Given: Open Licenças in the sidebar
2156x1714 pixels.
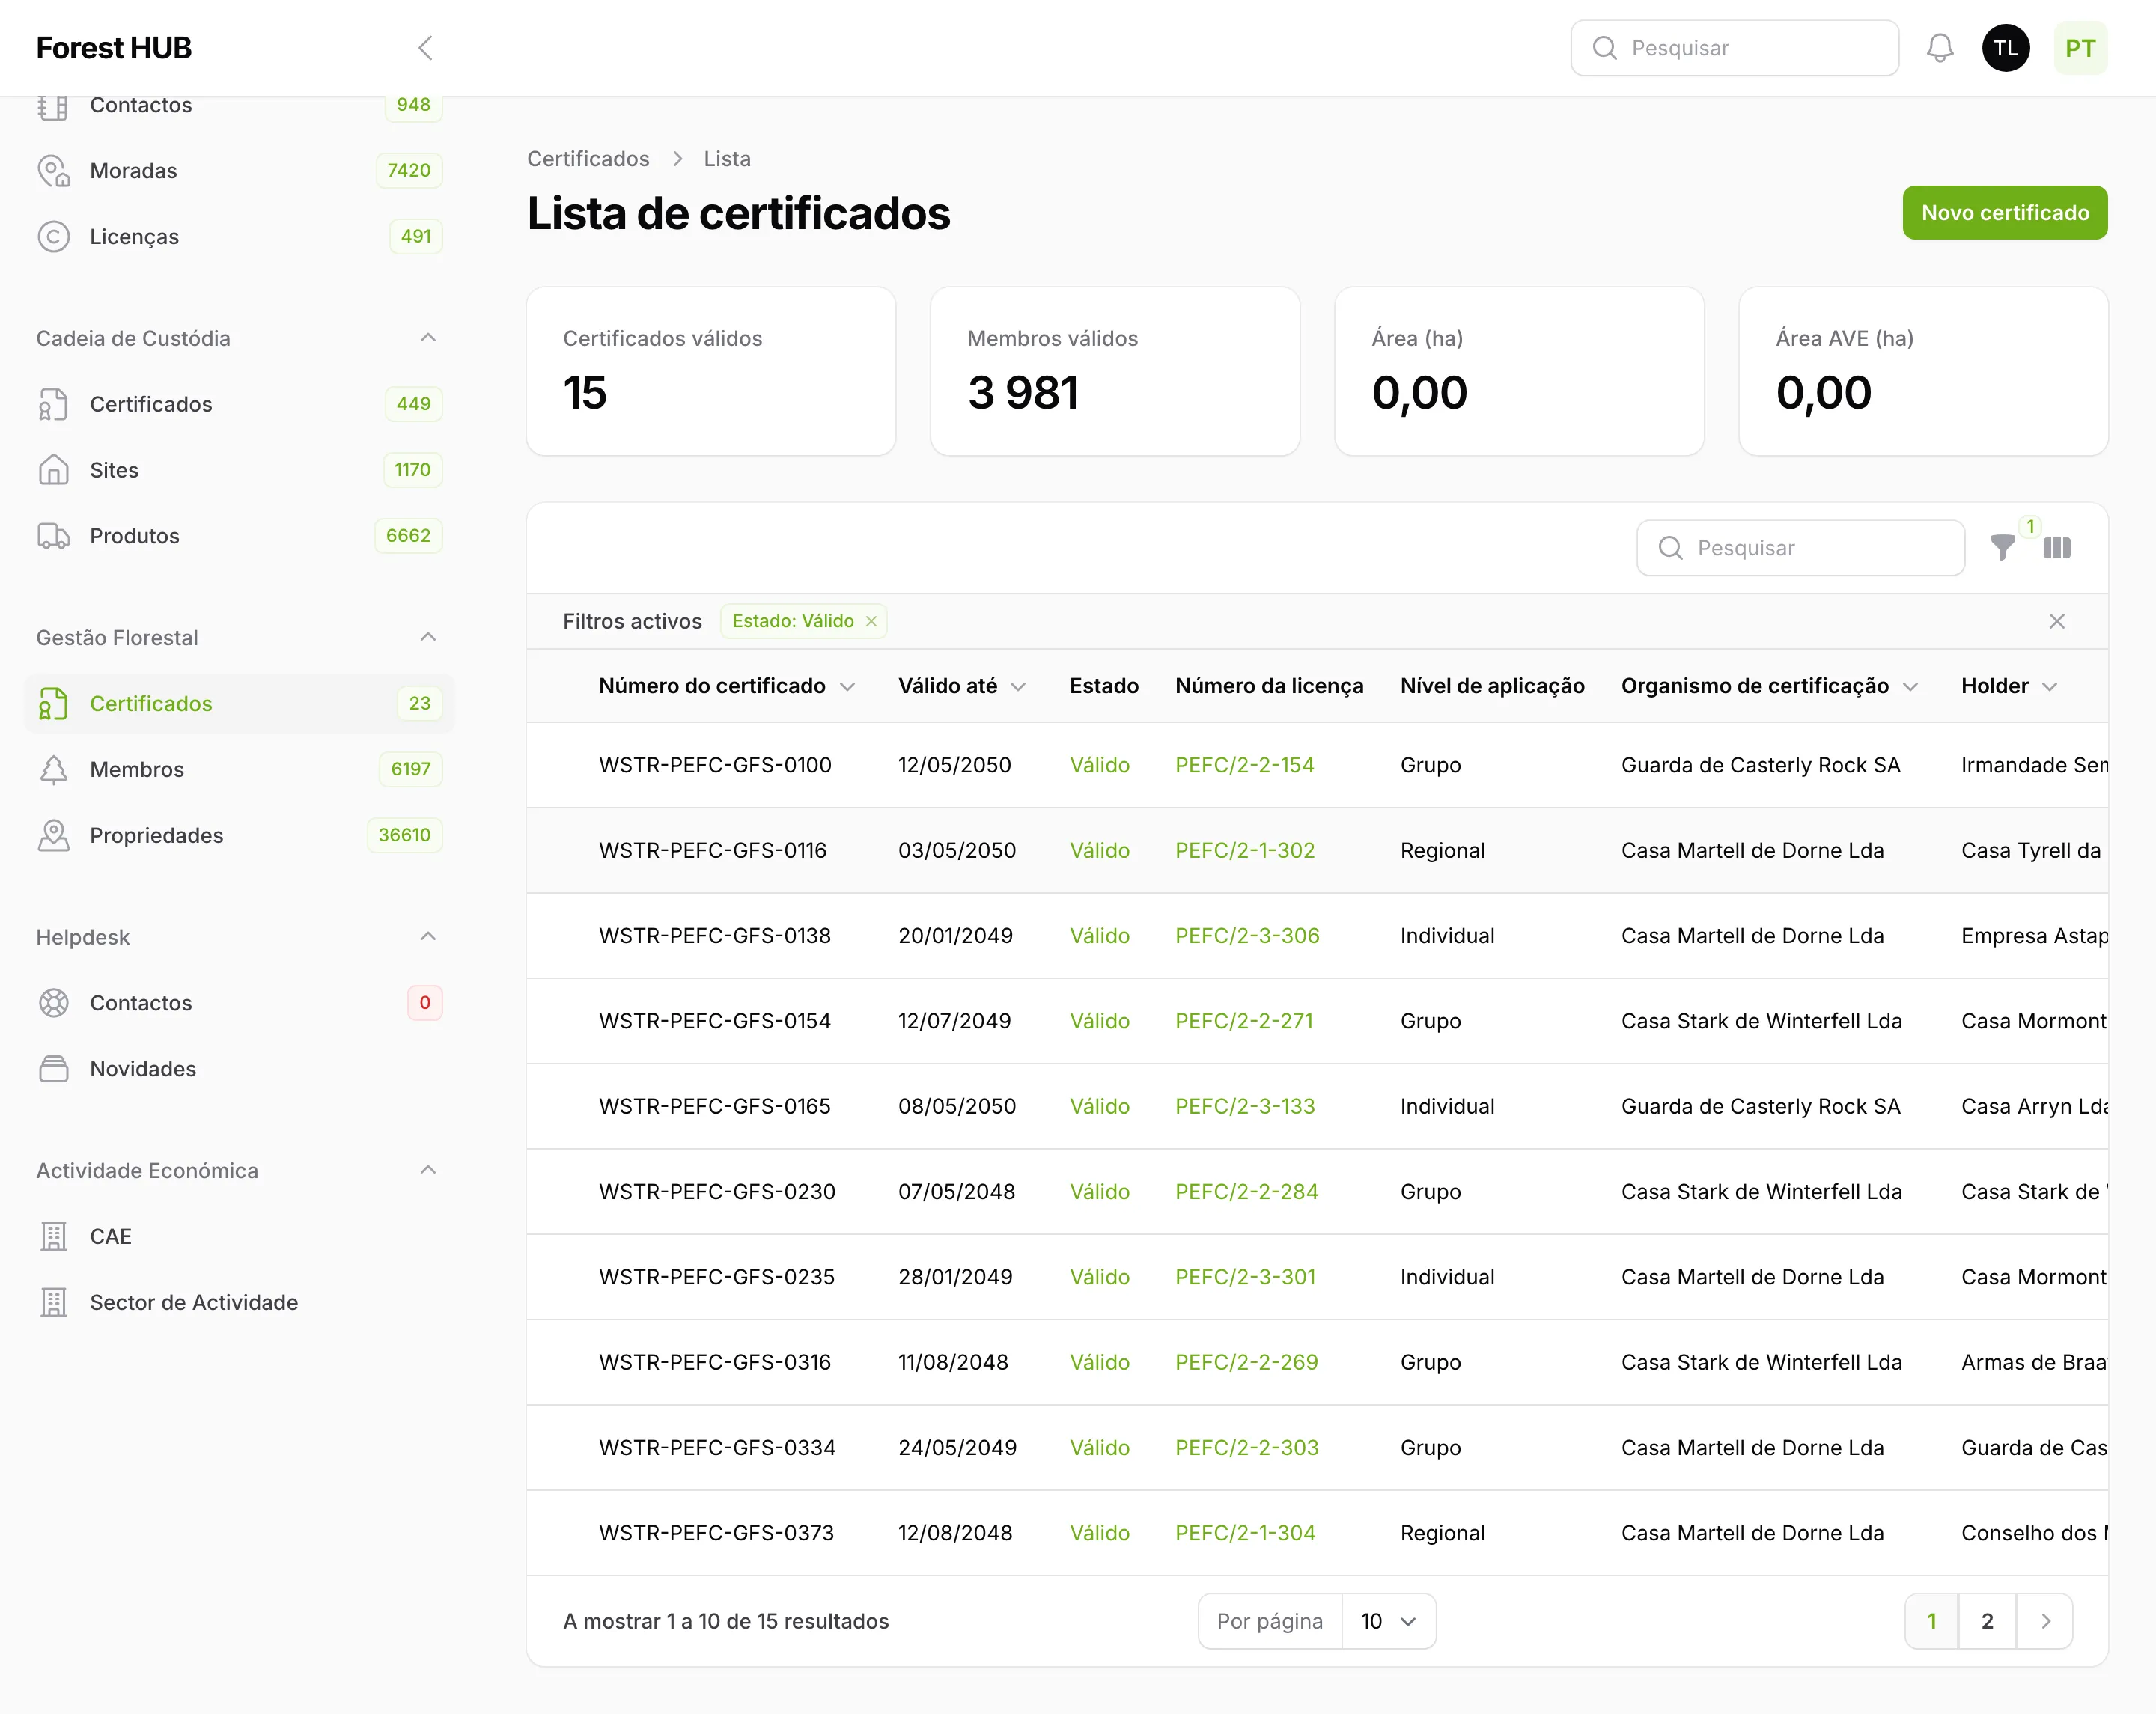Looking at the screenshot, I should click(x=239, y=237).
